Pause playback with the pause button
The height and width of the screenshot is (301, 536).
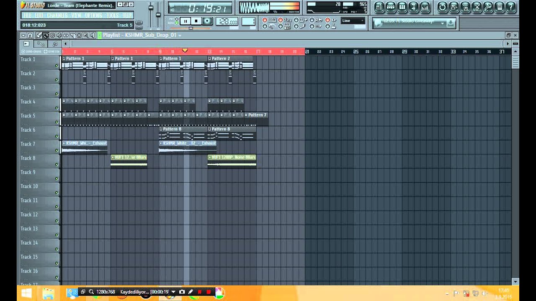(186, 21)
